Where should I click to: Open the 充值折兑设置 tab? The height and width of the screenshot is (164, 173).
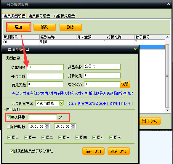click(x=64, y=16)
